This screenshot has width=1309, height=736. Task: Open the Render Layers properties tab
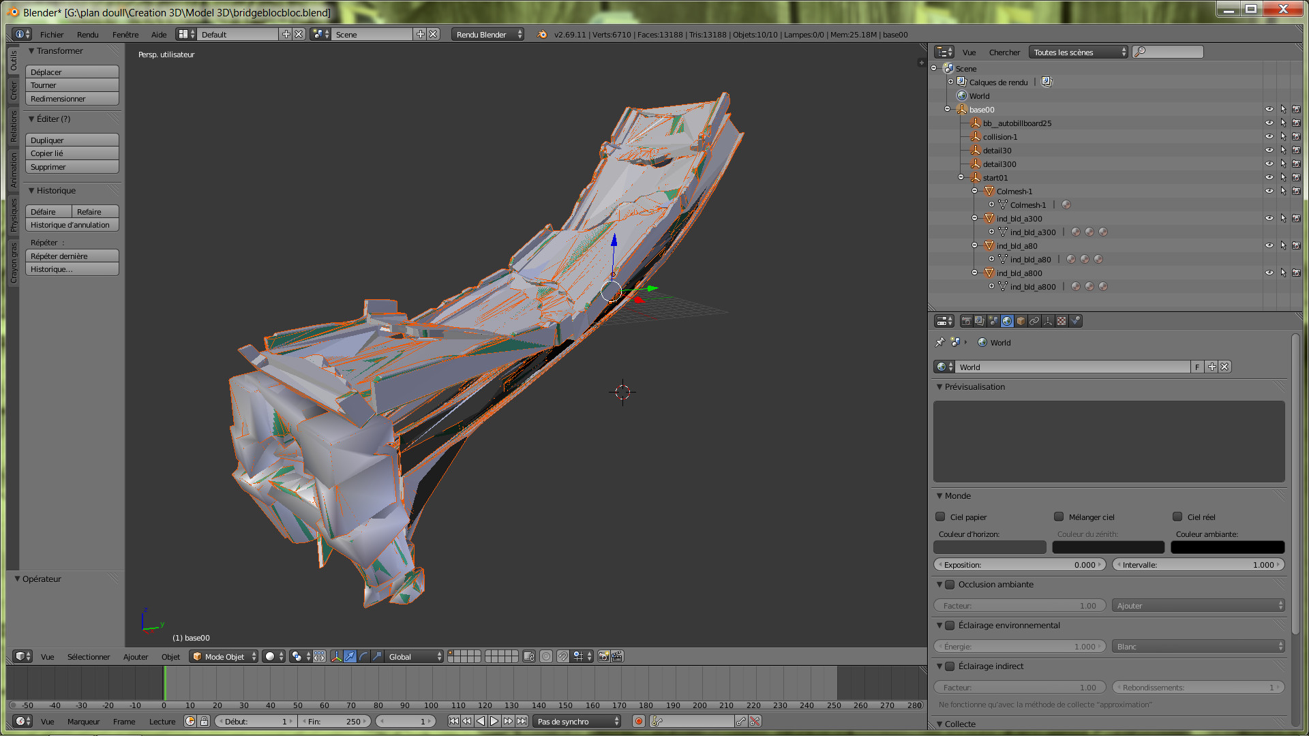[980, 321]
